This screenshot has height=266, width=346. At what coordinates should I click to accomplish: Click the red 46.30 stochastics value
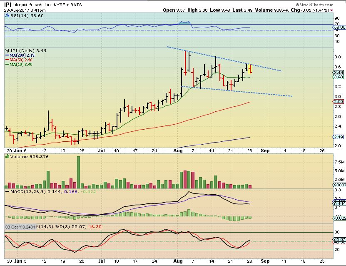pos(95,227)
